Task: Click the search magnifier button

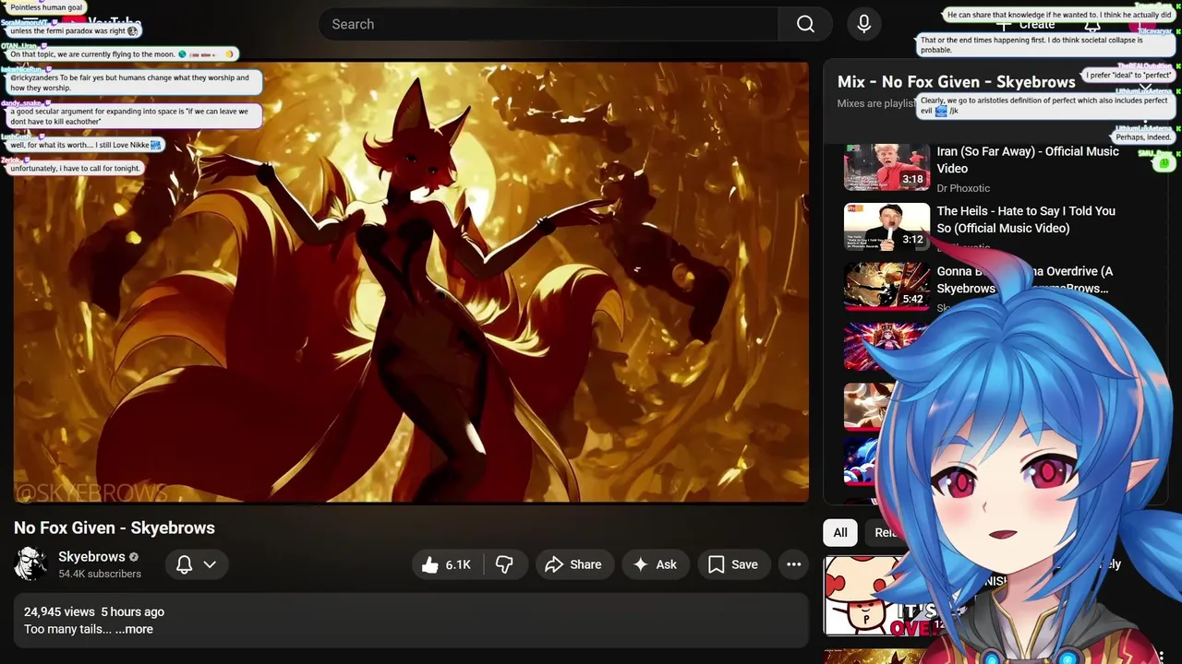Action: pos(805,24)
